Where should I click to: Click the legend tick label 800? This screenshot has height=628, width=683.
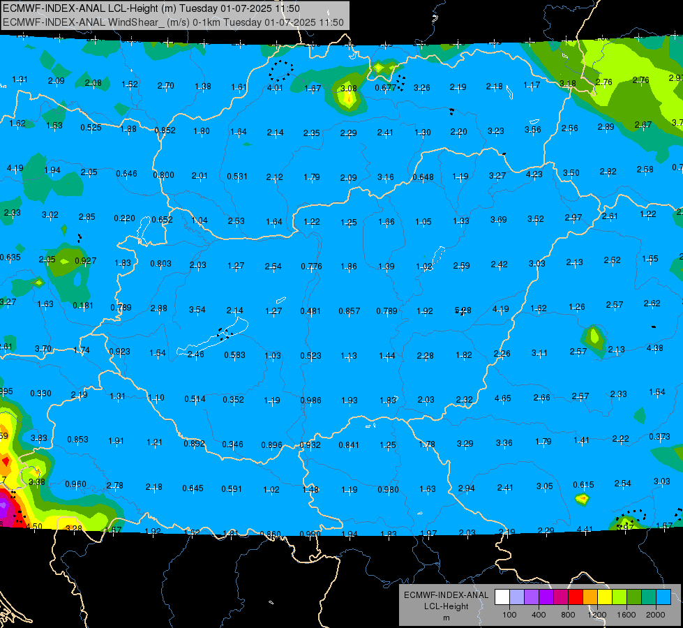click(x=568, y=615)
